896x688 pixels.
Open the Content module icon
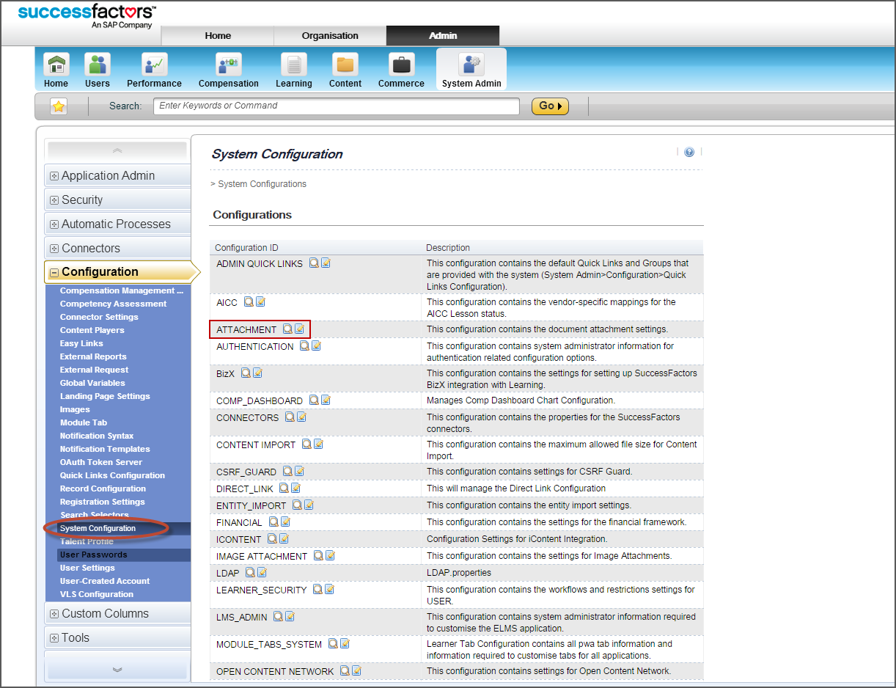(x=345, y=65)
